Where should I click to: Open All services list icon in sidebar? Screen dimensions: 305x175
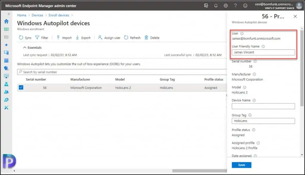[x=6, y=37]
